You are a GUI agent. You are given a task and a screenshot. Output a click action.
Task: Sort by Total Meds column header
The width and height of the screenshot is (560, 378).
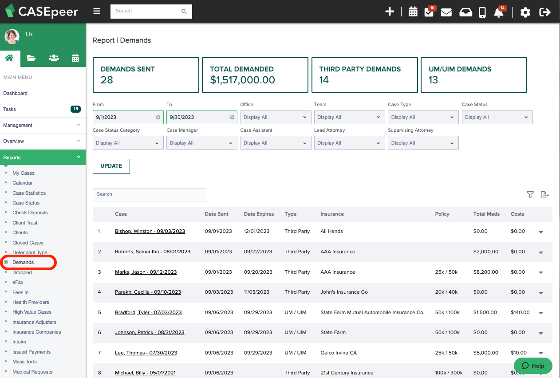[x=486, y=214]
